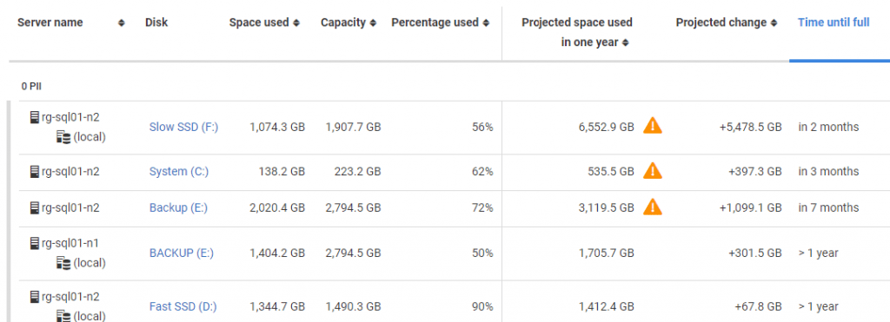Viewport: 890px width, 322px height.
Task: Open the Fast SSD (D:) disk link
Action: [x=183, y=306]
